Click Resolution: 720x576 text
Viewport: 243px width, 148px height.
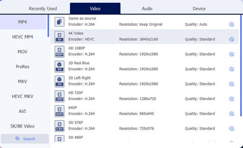click(x=136, y=129)
